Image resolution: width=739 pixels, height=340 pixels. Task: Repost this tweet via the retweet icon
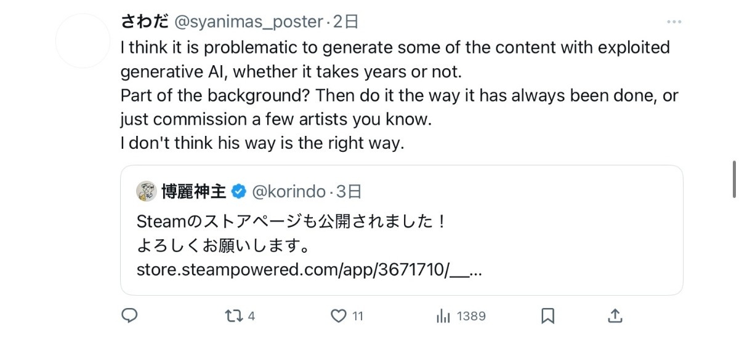click(x=233, y=316)
